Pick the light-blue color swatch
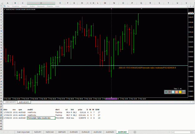The width and height of the screenshot is (195, 134). coord(173,92)
